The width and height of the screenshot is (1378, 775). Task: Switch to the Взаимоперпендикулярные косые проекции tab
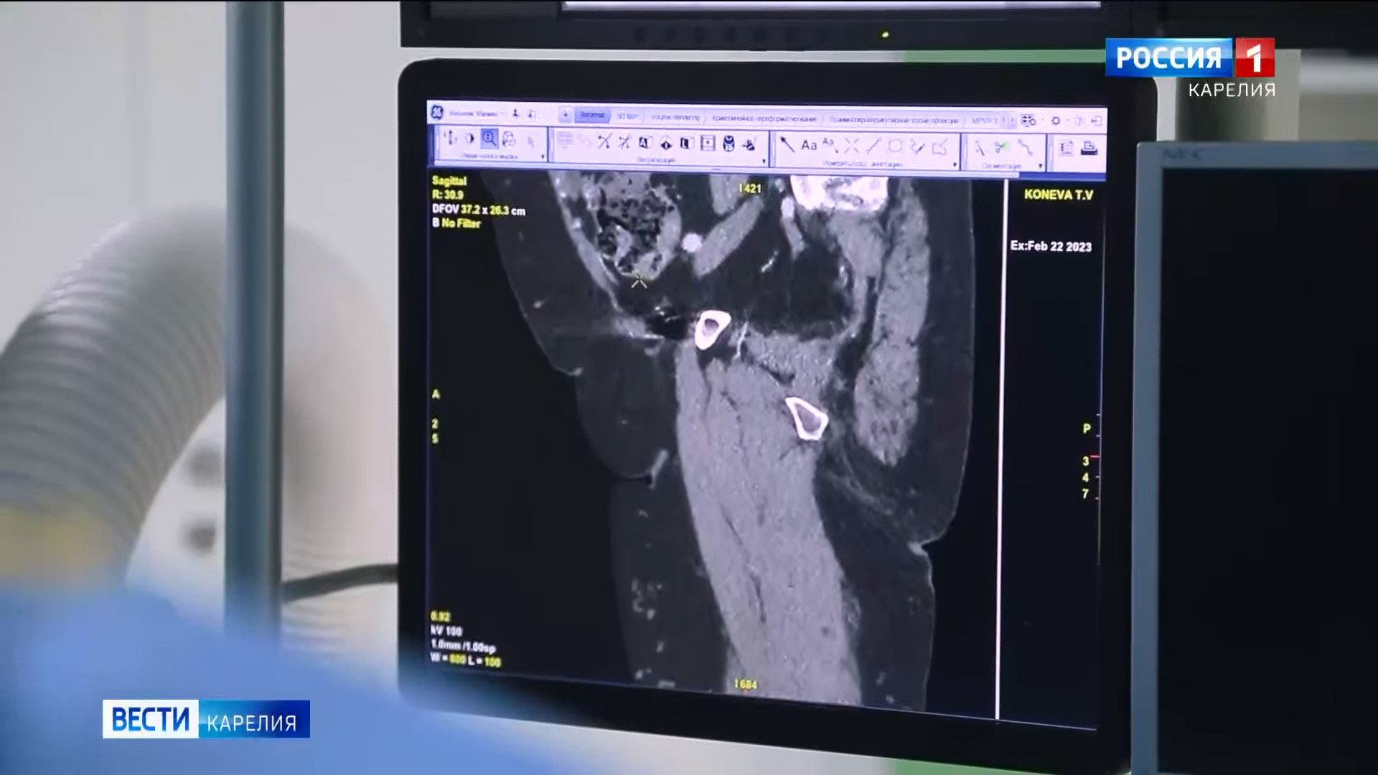(x=894, y=120)
